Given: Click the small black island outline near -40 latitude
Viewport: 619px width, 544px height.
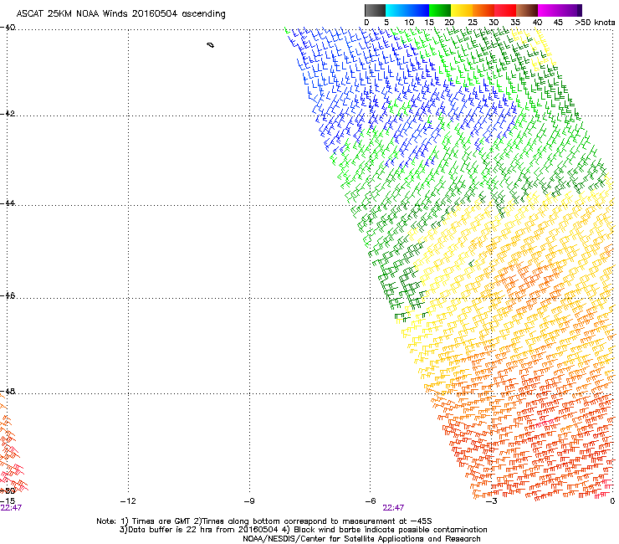Looking at the screenshot, I should click(211, 45).
